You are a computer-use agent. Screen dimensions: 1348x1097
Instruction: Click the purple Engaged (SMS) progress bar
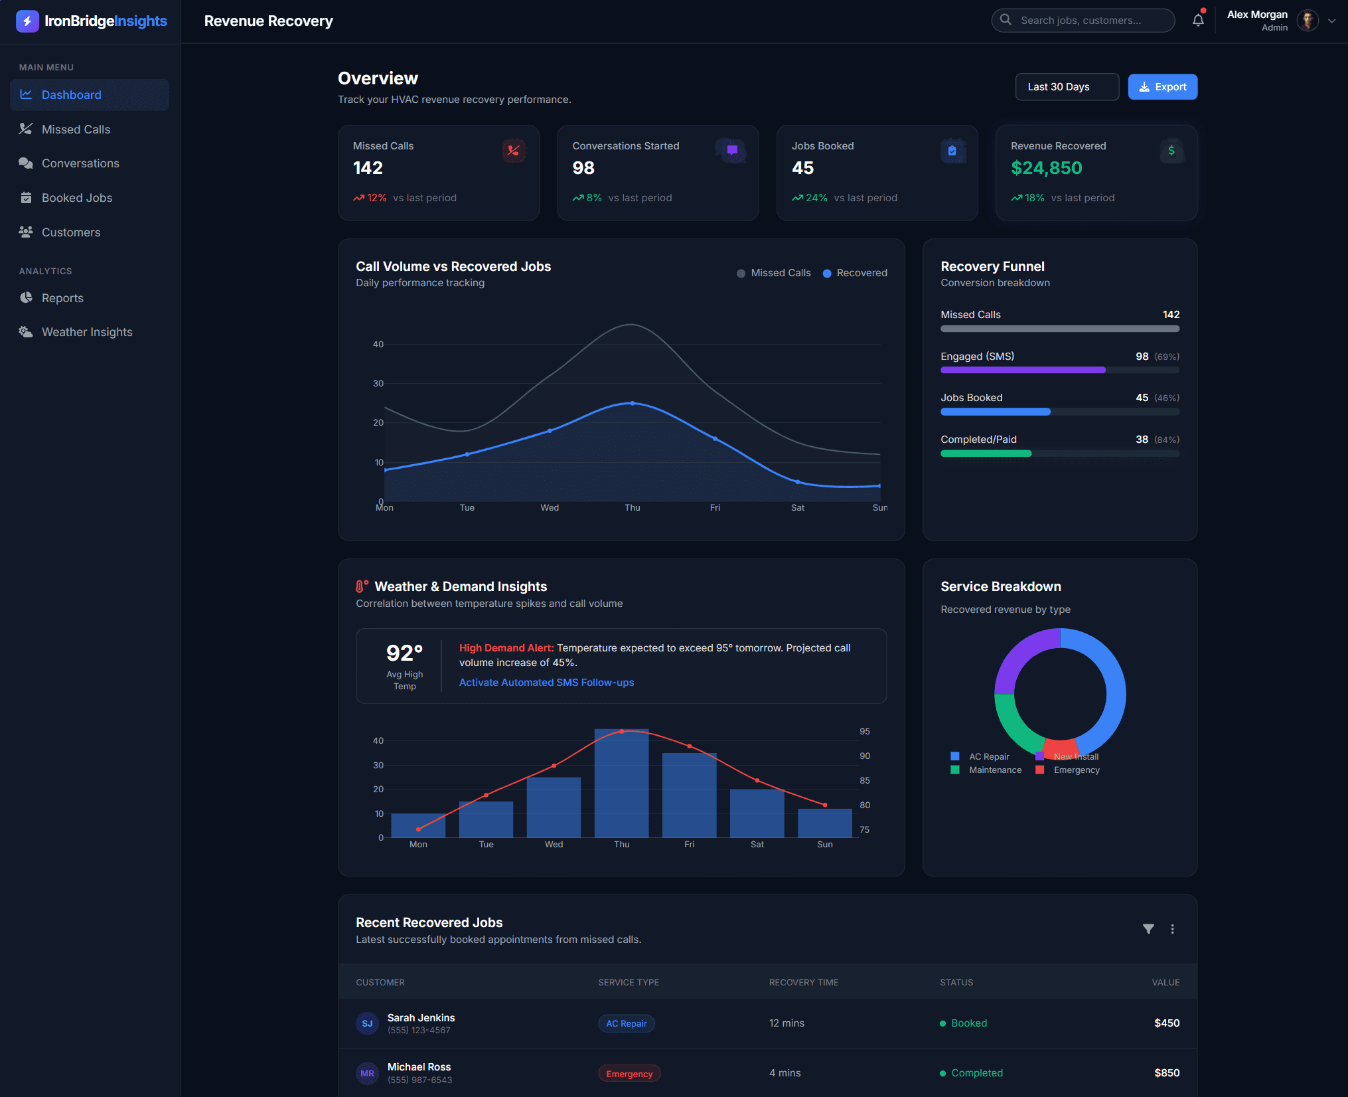1022,370
